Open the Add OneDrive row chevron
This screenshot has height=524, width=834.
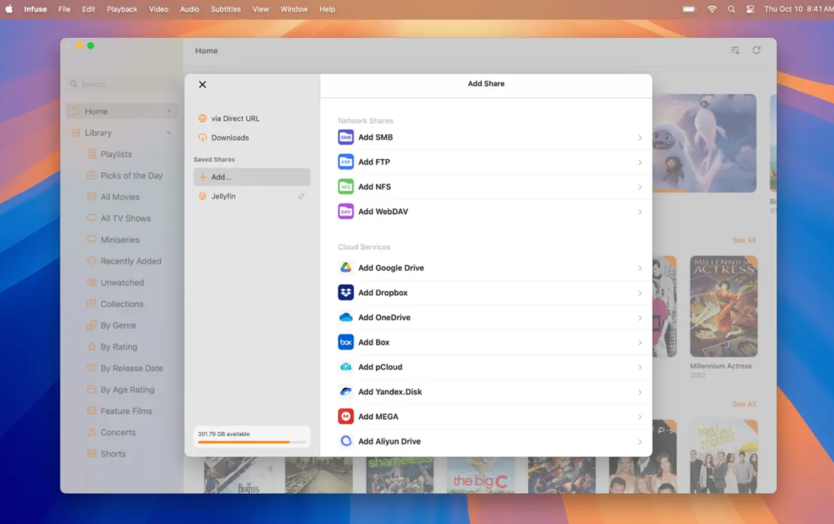[639, 318]
